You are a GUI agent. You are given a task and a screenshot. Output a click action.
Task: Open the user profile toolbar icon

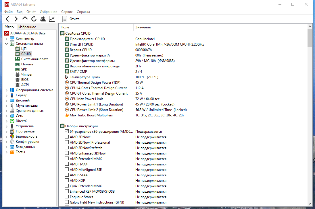(x=43, y=19)
